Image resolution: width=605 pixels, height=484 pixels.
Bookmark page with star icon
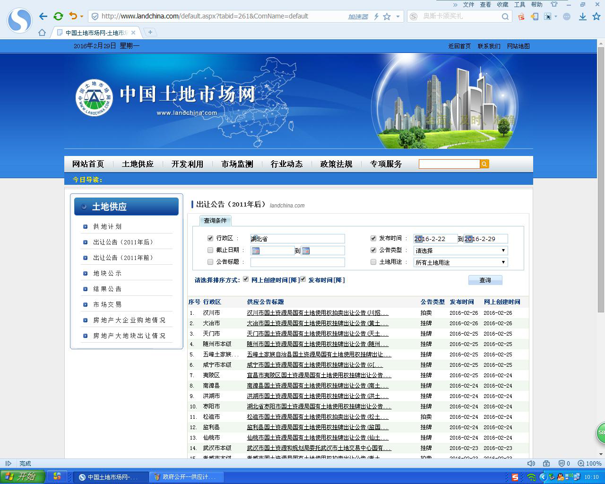[x=387, y=17]
